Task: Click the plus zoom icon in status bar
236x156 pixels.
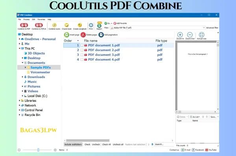Action: click(55, 150)
